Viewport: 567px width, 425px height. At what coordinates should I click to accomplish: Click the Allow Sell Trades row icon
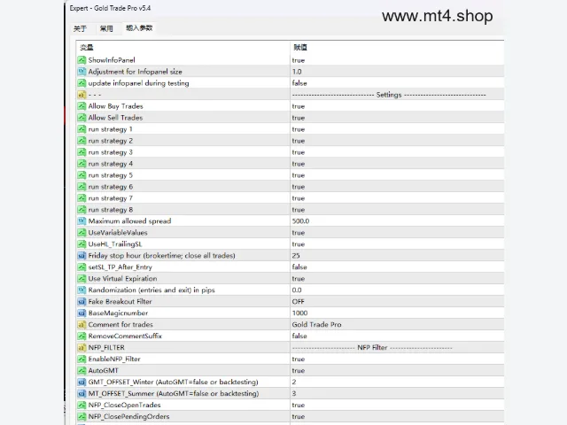[82, 118]
